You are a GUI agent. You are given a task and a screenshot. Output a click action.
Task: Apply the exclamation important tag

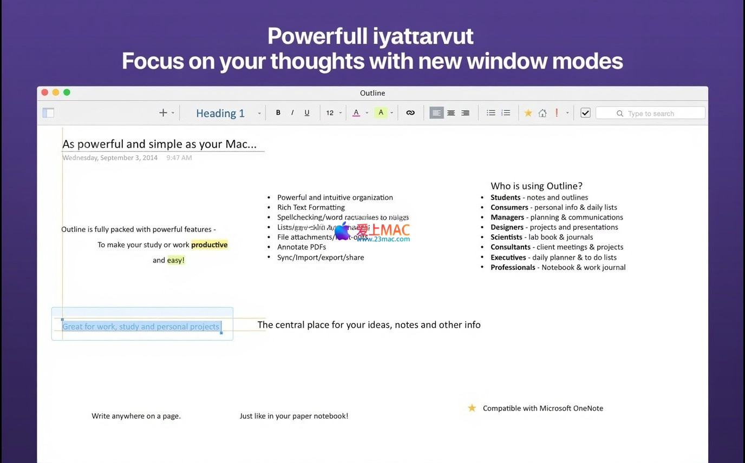click(x=557, y=113)
